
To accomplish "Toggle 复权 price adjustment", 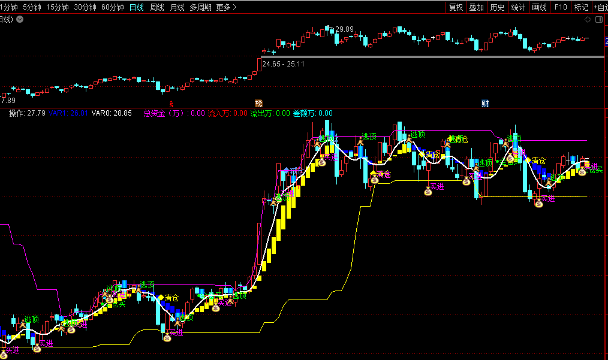I will (x=456, y=7).
